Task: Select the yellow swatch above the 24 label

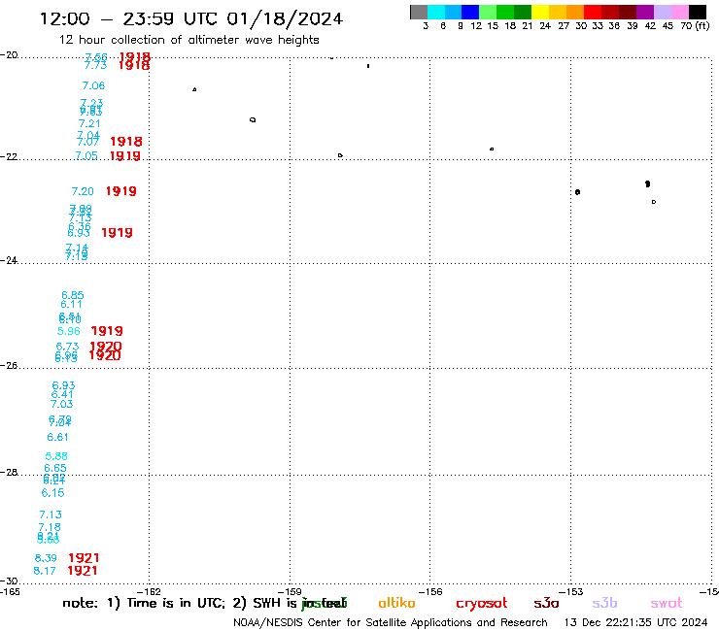Action: click(x=540, y=12)
